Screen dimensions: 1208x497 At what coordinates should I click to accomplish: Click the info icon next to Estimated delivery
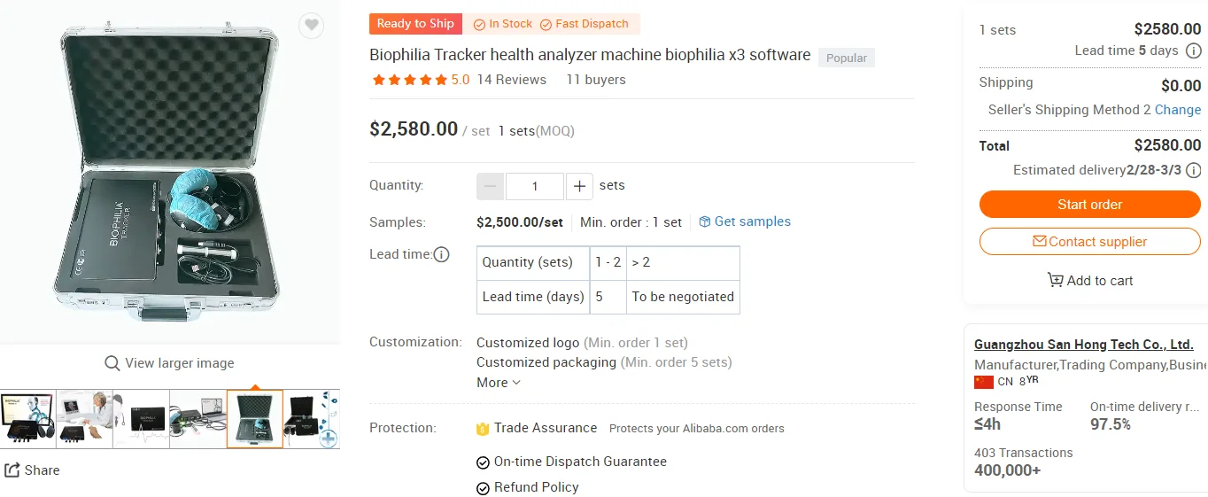[x=1194, y=170]
